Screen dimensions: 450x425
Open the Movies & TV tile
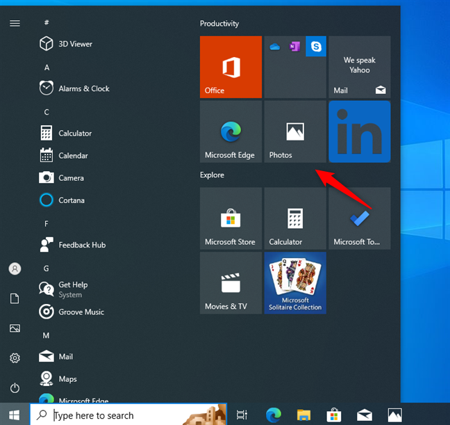click(231, 282)
